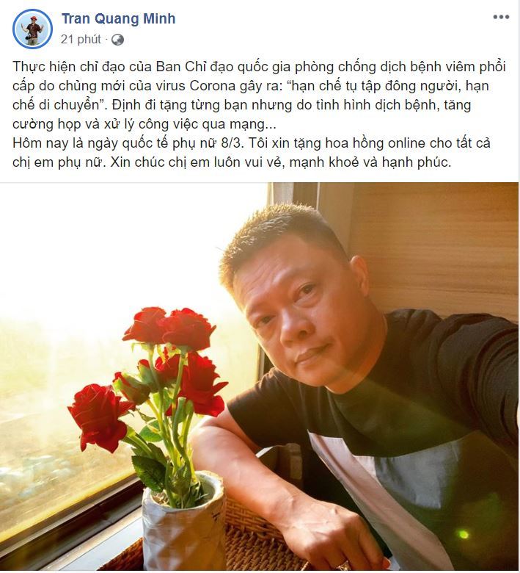The height and width of the screenshot is (573, 520).
Task: Open the three-dot post options menu
Action: tap(501, 17)
